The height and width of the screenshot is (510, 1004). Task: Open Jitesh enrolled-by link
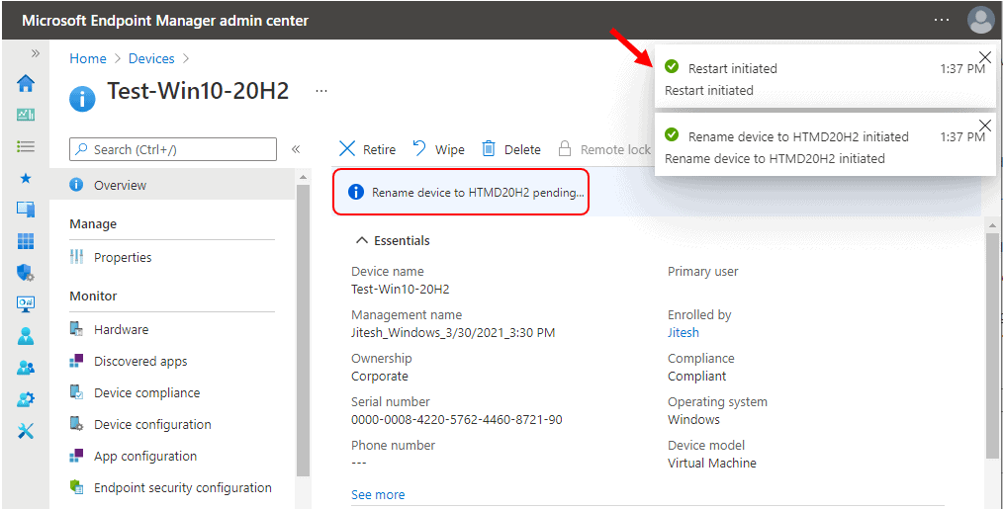coord(684,333)
